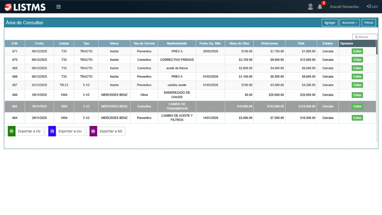Open the Filtros panel
Image resolution: width=382 pixels, height=215 pixels.
click(369, 23)
